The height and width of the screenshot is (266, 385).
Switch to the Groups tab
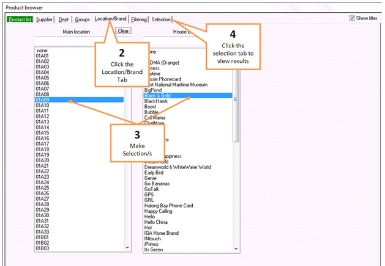(82, 20)
